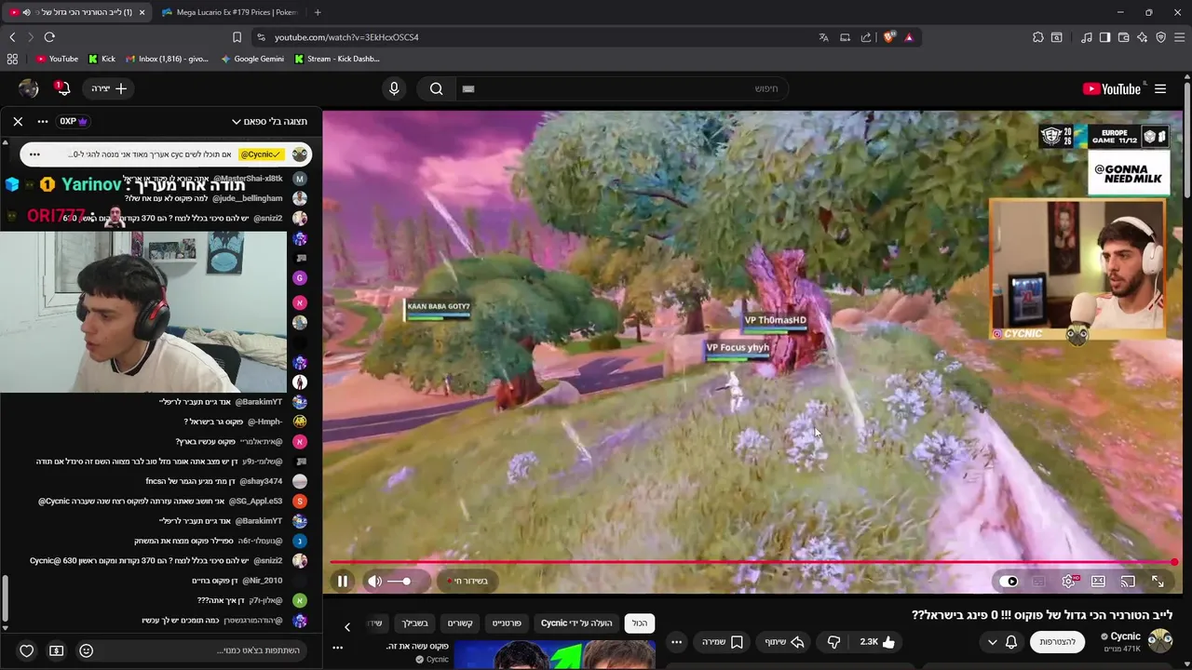Viewport: 1192px width, 670px height.
Task: Share the video via שיתוף button
Action: (x=784, y=642)
